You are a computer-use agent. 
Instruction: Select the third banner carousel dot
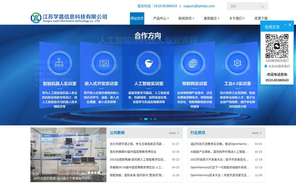151,119
